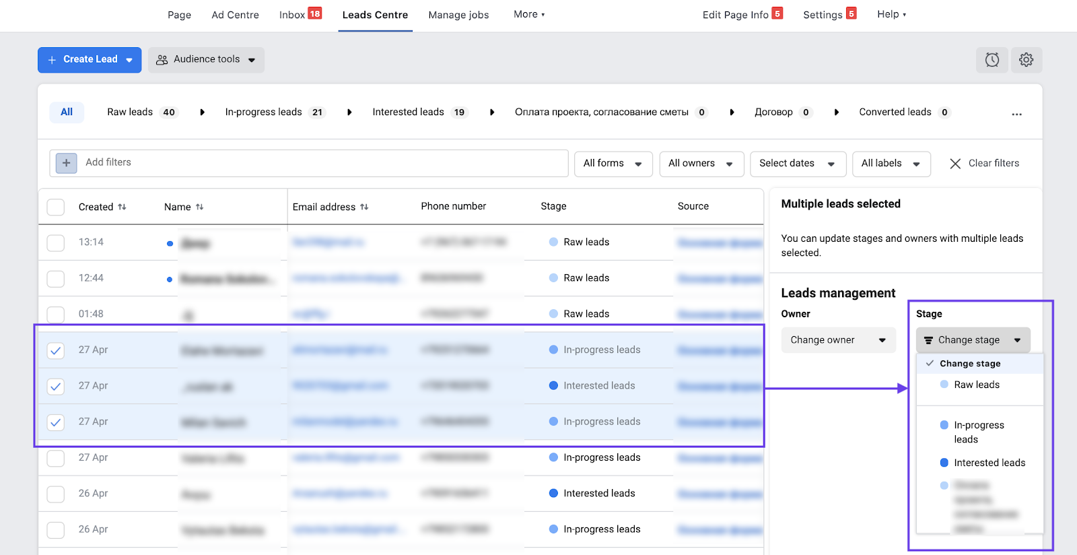Choose Interested leads in stage menu

989,463
